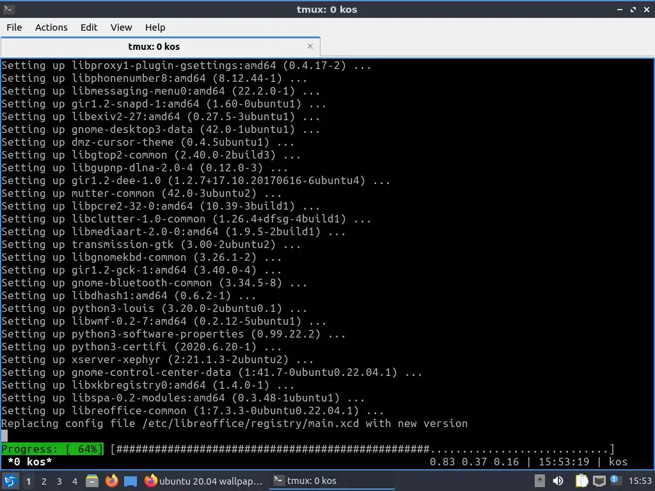
Task: Close the 'tmux: 0 kos' tab
Action: (x=310, y=46)
